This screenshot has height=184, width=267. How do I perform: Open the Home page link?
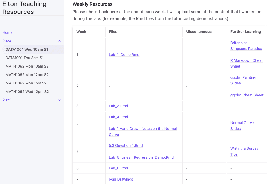(x=7, y=32)
